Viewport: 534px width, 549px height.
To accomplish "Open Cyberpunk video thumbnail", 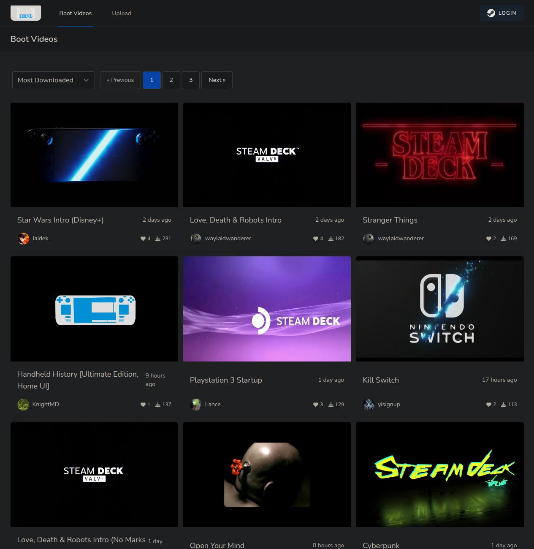I will coord(440,475).
